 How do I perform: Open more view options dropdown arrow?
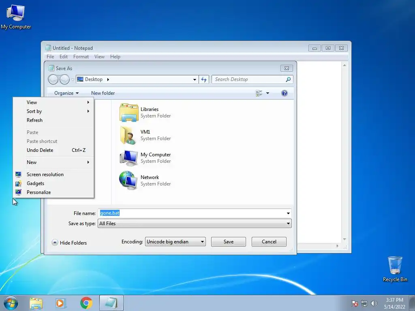[267, 93]
